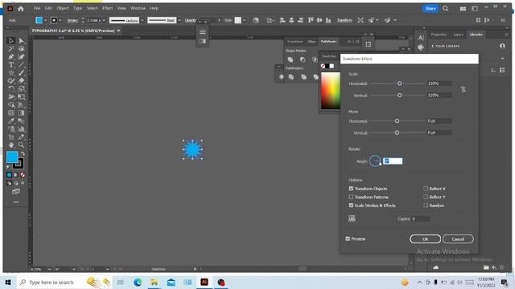Viewport: 515px width, 289px height.
Task: Adjust the Move Vertical slider
Action: click(397, 132)
